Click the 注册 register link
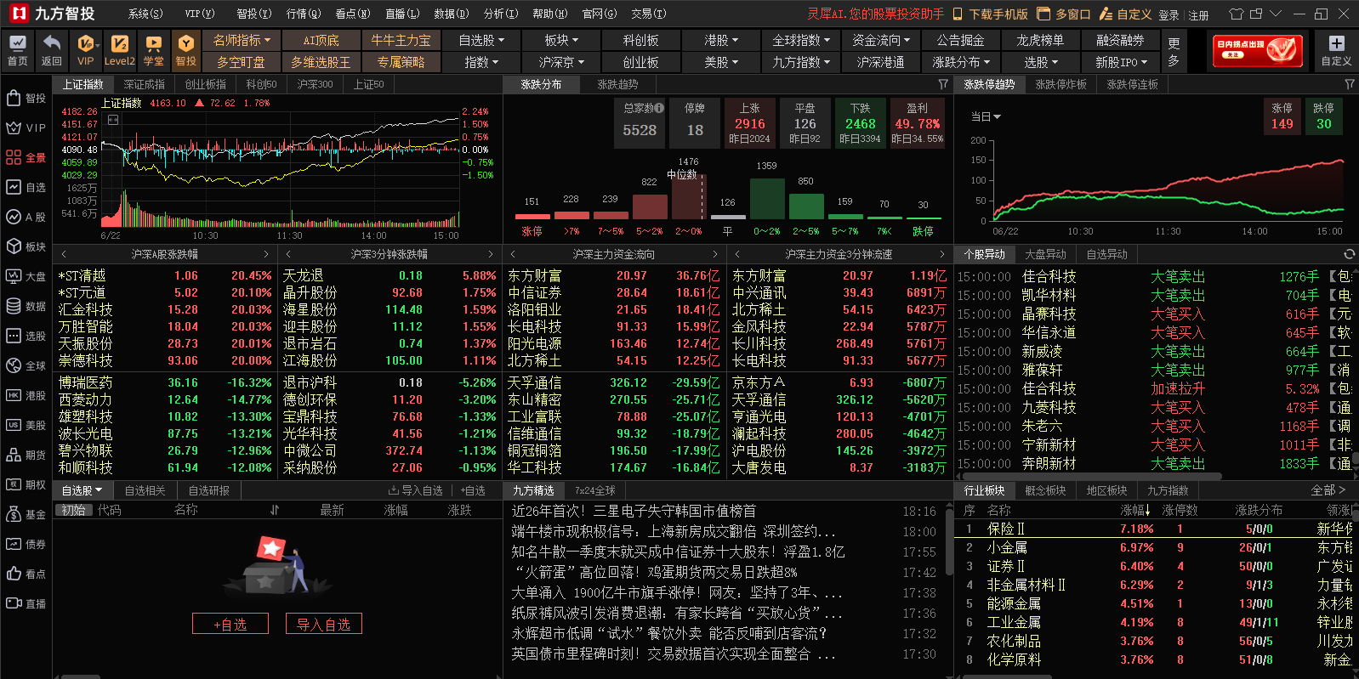Screen dimensions: 1359x679 point(1198,14)
